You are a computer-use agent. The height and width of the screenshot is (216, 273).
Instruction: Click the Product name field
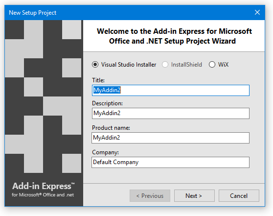[171, 138]
